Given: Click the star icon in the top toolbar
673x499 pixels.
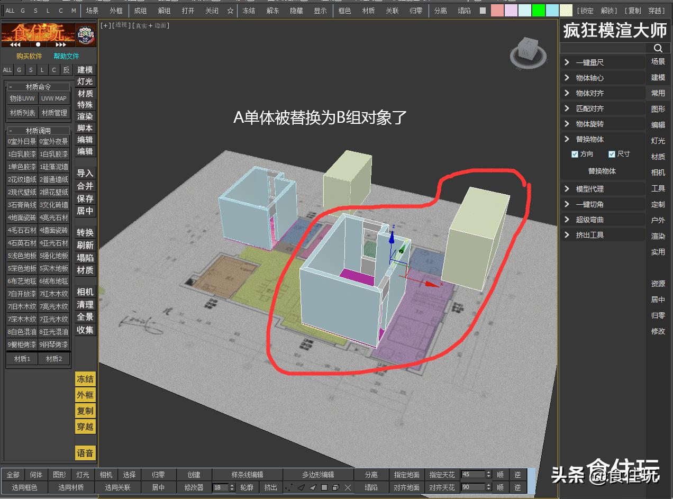Looking at the screenshot, I should [x=230, y=10].
